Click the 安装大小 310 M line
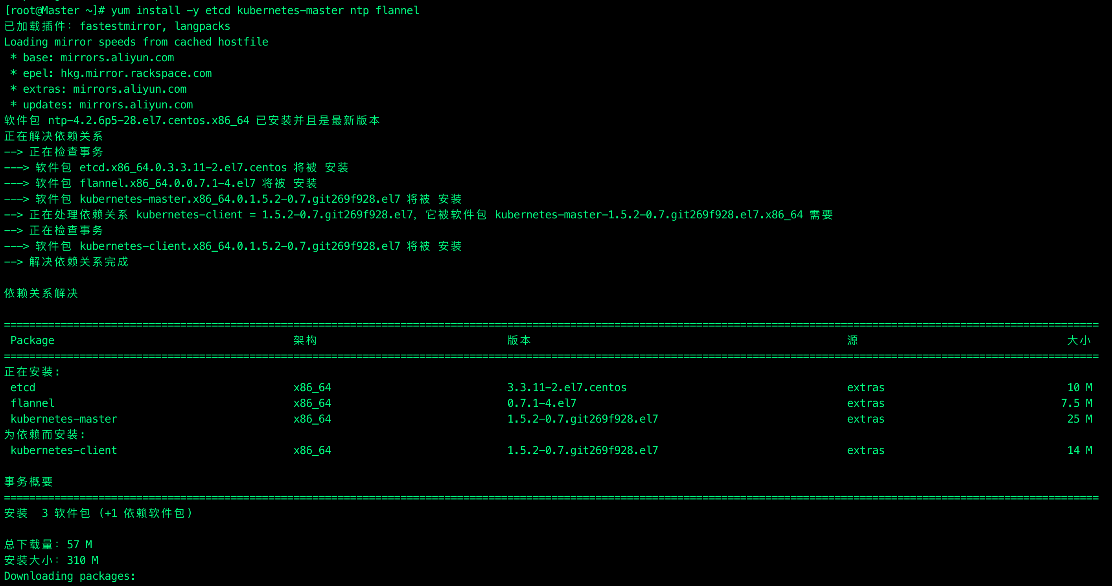 [x=51, y=560]
